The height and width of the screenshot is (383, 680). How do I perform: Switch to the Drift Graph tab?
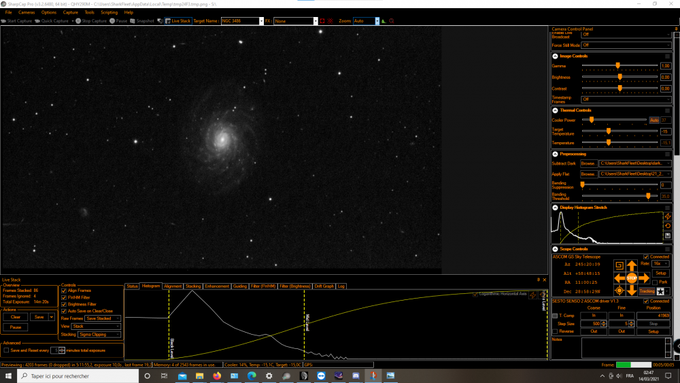324,286
